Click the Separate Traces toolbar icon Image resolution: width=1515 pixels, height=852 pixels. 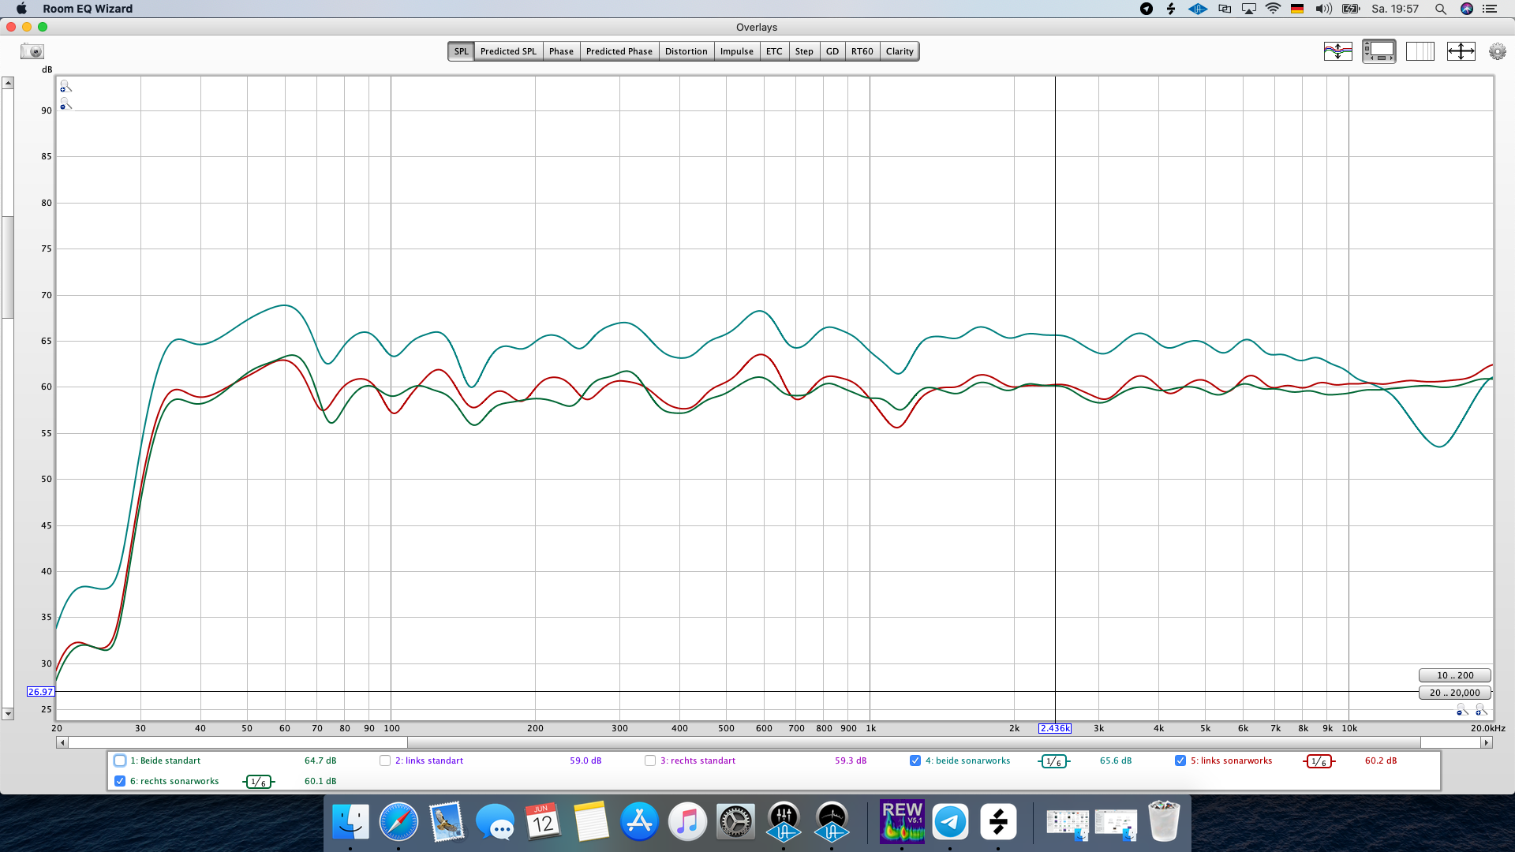tap(1337, 51)
